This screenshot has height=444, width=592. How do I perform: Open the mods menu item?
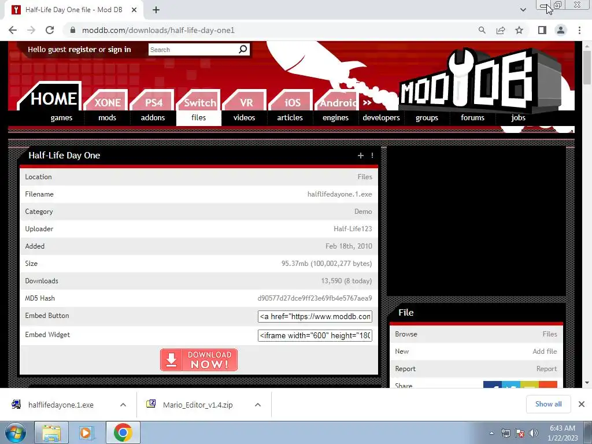click(x=107, y=118)
